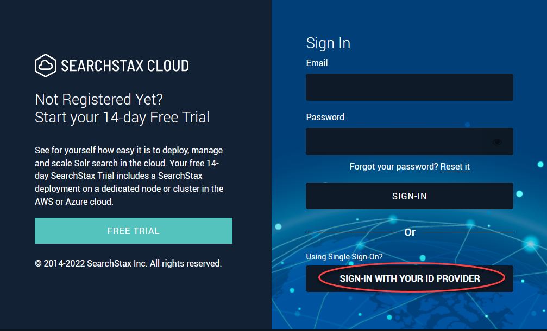The image size is (547, 331).
Task: Click the Password field label
Action: click(x=325, y=118)
